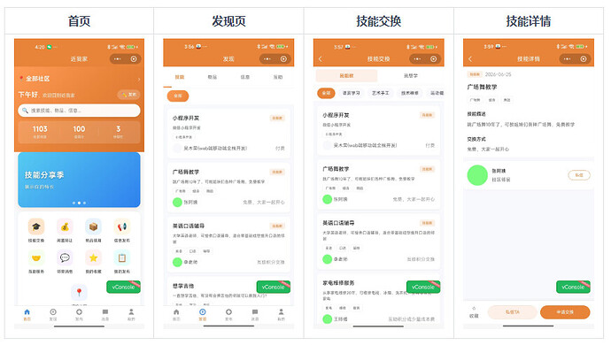Viewport: 611px width, 345px height.
Task: Select the 全部 chip on 发现页
Action: click(178, 96)
